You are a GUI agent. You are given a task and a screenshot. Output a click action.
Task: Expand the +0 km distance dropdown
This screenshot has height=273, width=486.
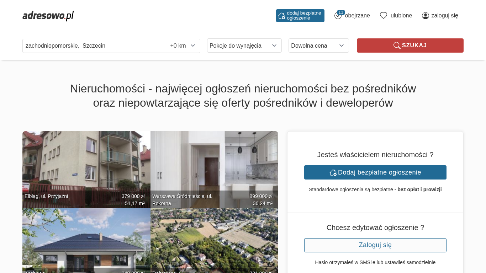tap(183, 45)
